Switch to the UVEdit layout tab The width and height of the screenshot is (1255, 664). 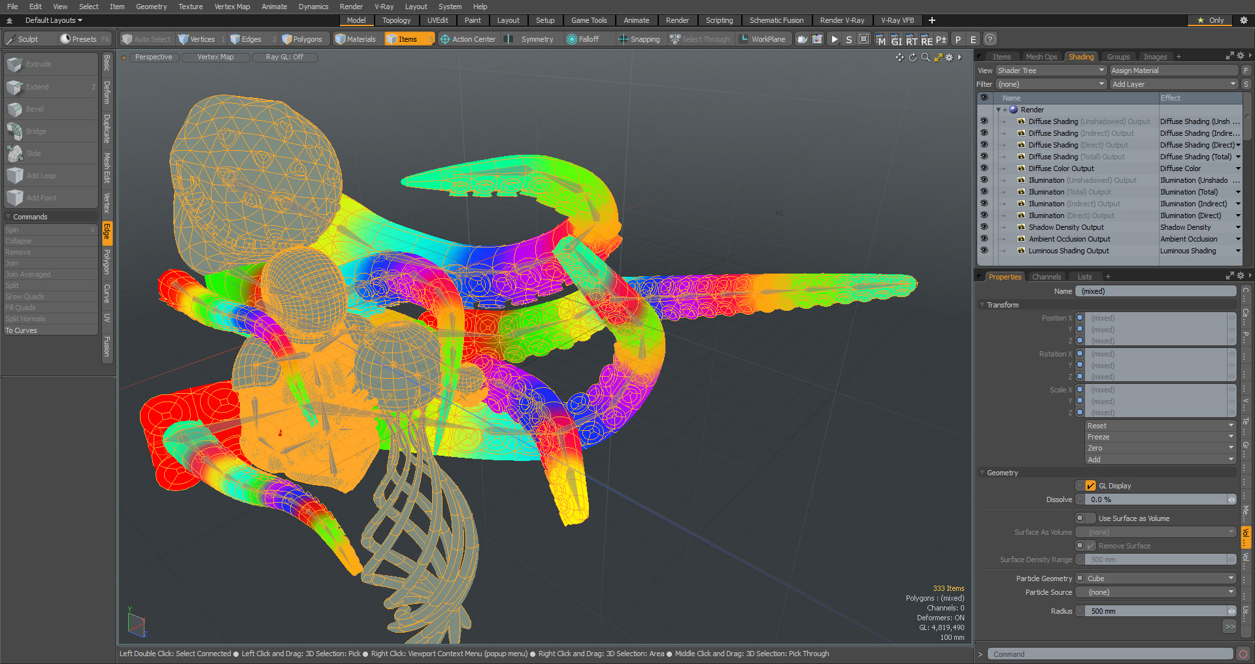pyautogui.click(x=437, y=20)
